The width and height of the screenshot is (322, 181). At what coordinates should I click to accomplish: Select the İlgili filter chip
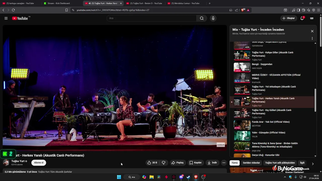tap(302, 163)
